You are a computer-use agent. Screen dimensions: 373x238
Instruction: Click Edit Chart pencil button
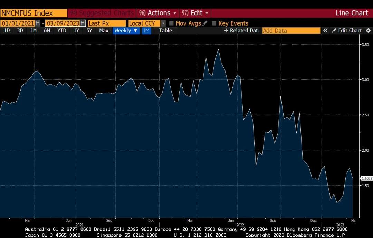(347, 30)
